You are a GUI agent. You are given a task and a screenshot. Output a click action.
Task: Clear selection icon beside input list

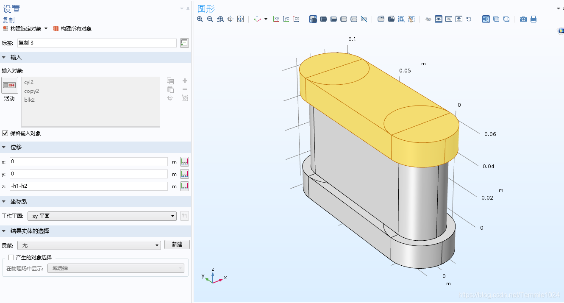(185, 98)
